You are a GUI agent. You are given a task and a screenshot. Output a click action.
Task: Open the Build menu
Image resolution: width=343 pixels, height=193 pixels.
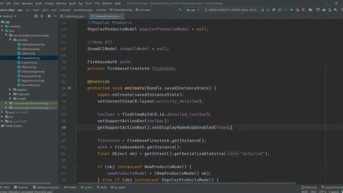pyautogui.click(x=72, y=3)
